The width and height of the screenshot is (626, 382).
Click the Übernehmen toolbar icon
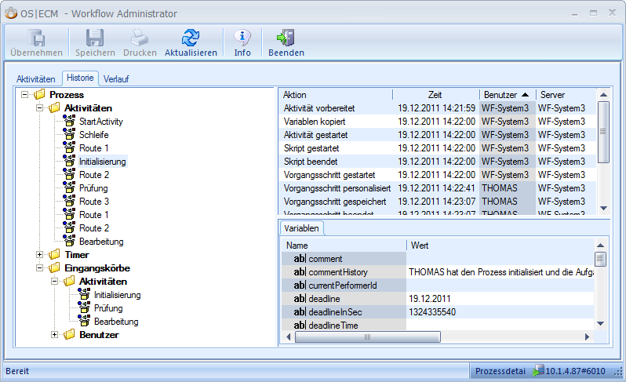coord(36,37)
